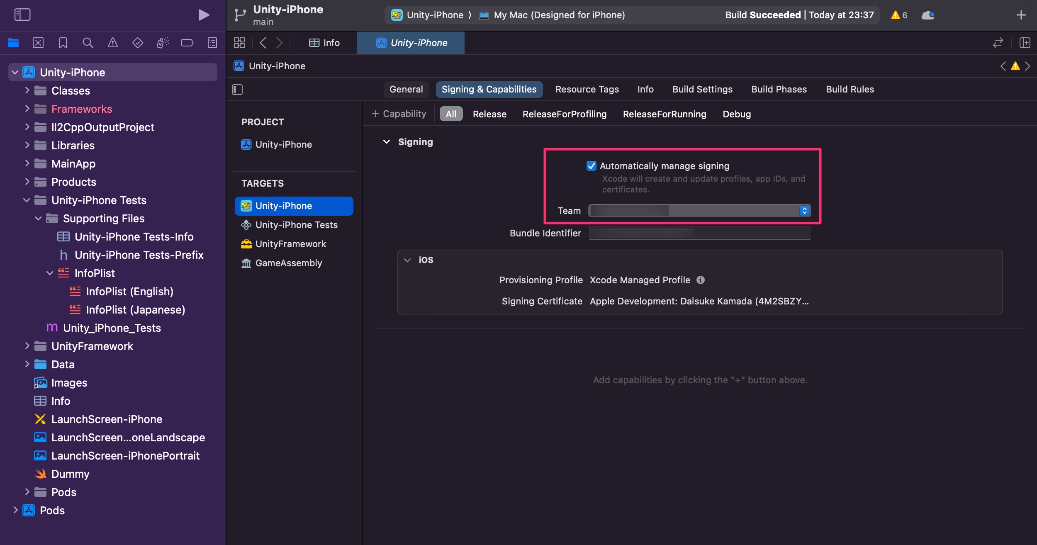1037x545 pixels.
Task: Jump to next issue arrow
Action: point(1027,66)
